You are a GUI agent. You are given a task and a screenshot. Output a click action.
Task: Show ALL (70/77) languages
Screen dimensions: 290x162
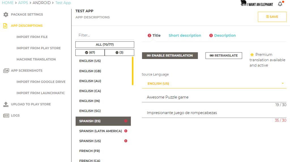105,45
